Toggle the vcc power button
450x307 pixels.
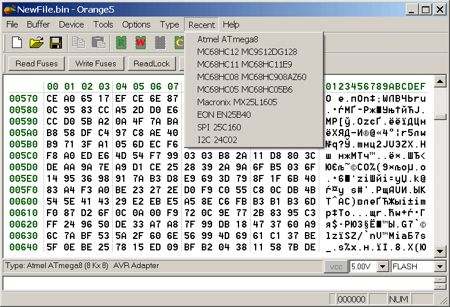pos(336,267)
